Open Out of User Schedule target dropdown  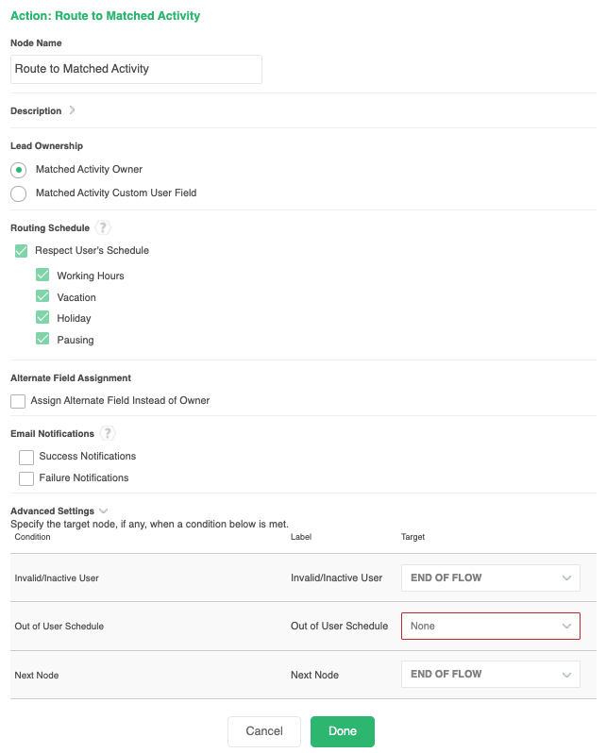pyautogui.click(x=490, y=626)
